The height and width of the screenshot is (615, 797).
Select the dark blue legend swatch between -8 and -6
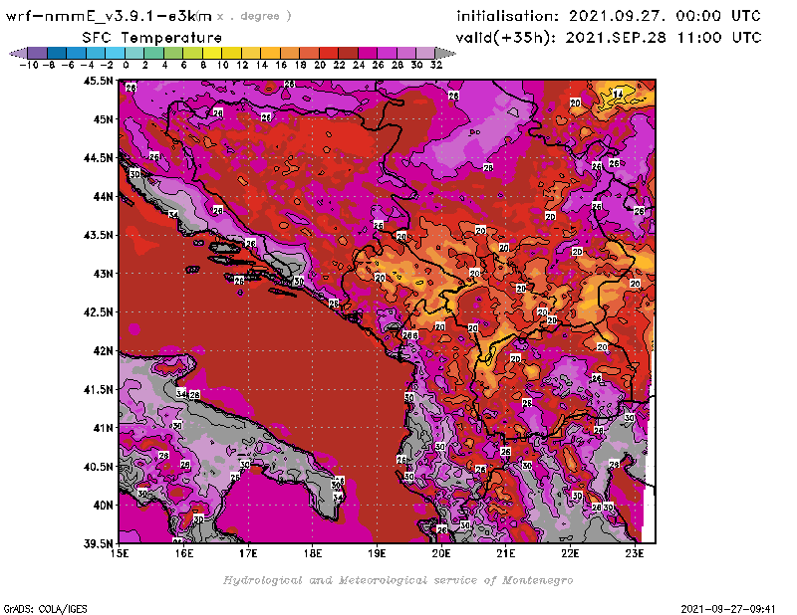tap(58, 53)
